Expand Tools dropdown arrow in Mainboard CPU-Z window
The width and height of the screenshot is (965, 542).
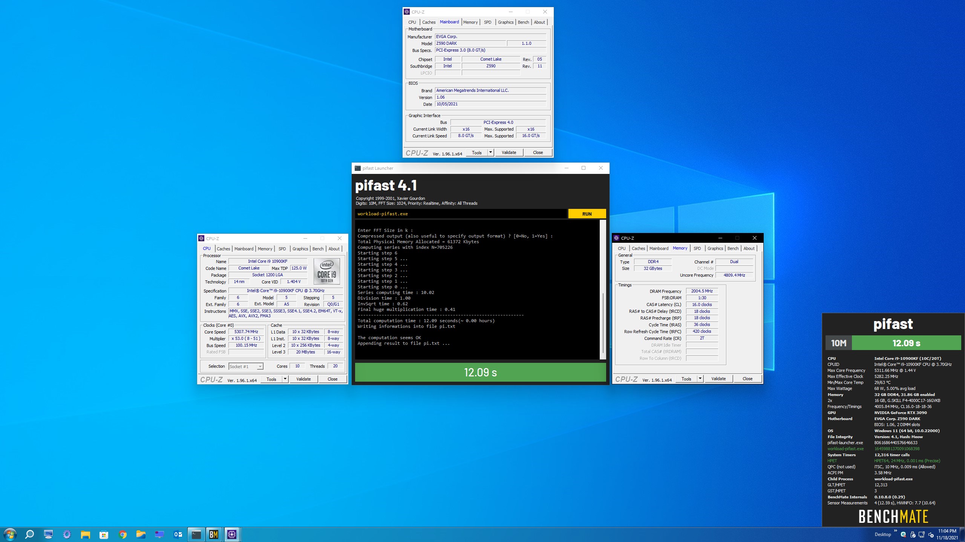490,152
